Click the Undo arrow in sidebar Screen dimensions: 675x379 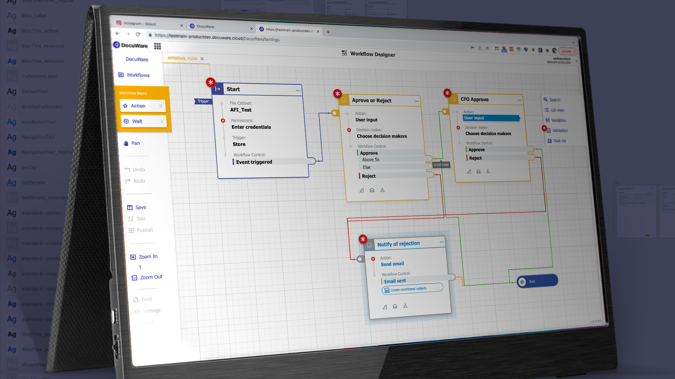tap(128, 169)
